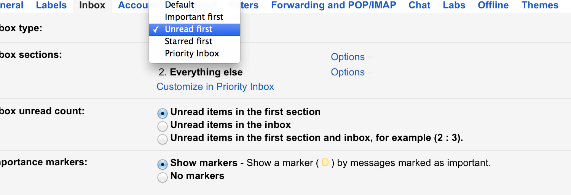Pick Important first inbox type
Screen dimensions: 571x195
194,17
